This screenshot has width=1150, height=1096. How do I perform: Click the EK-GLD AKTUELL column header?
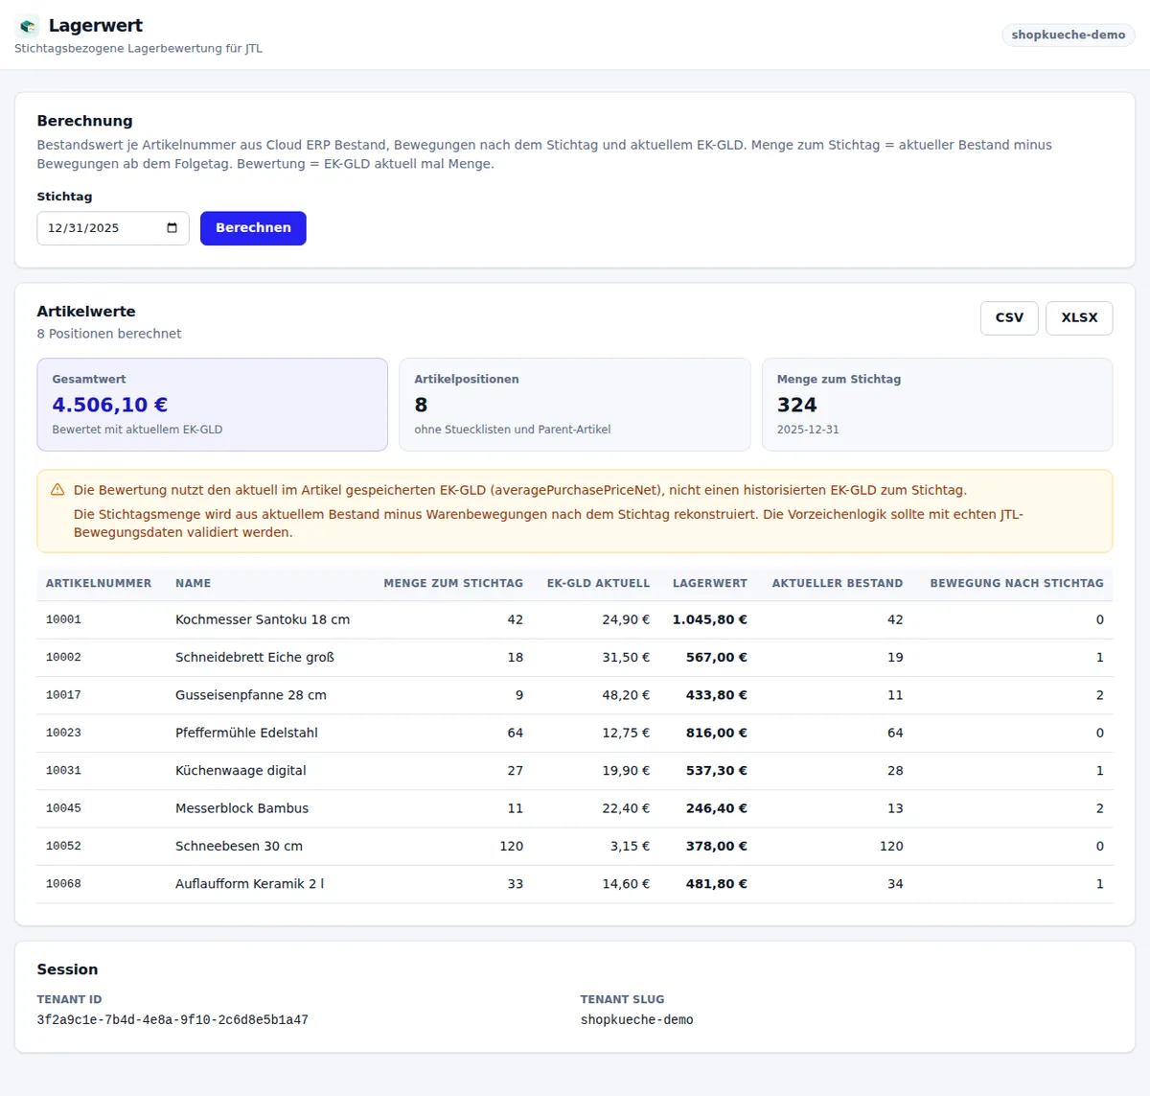[598, 583]
